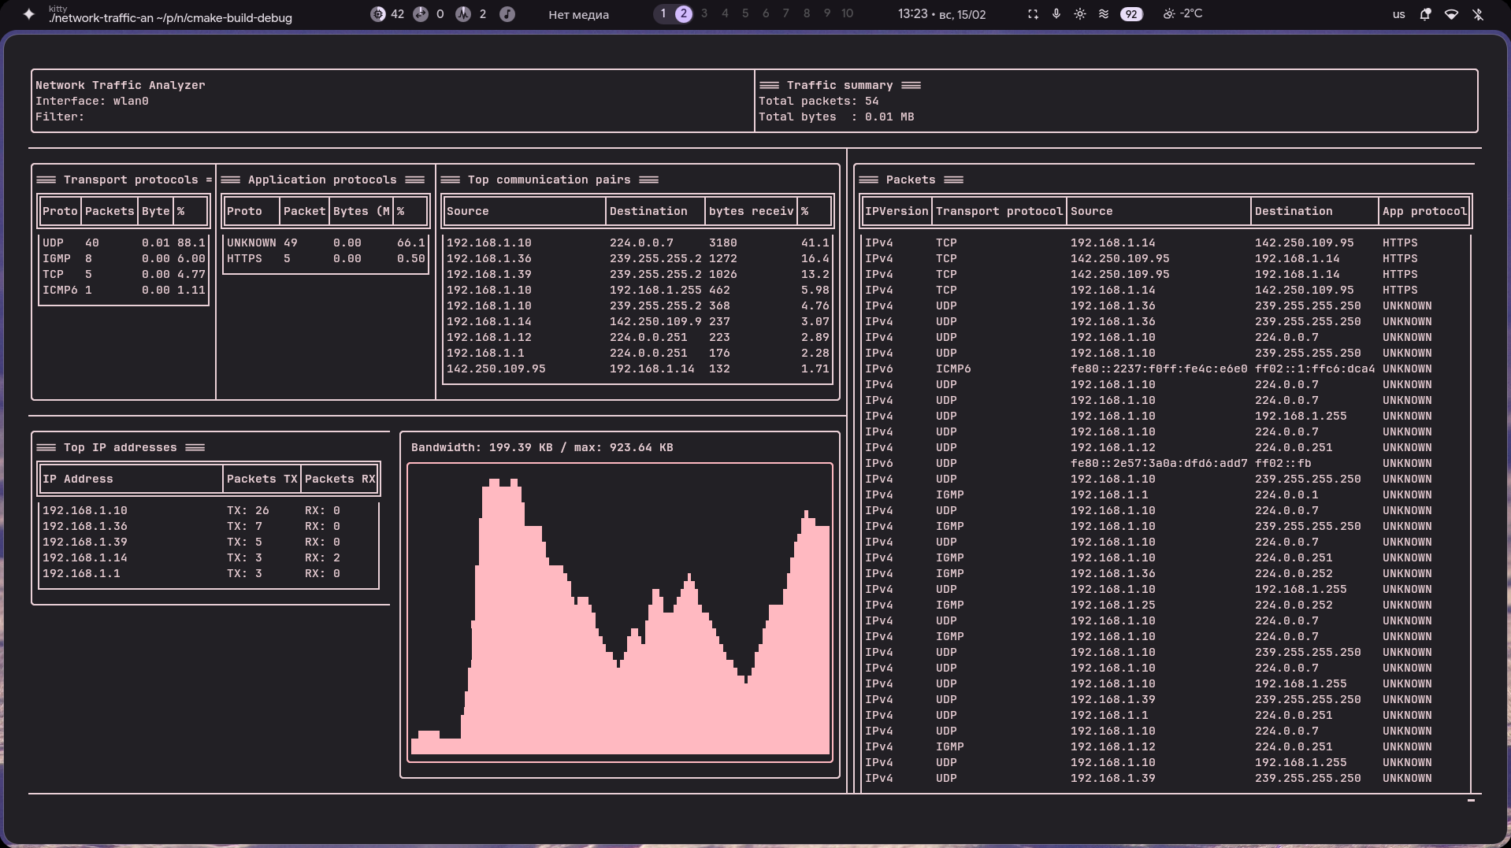Click the music note media icon

pos(507,14)
